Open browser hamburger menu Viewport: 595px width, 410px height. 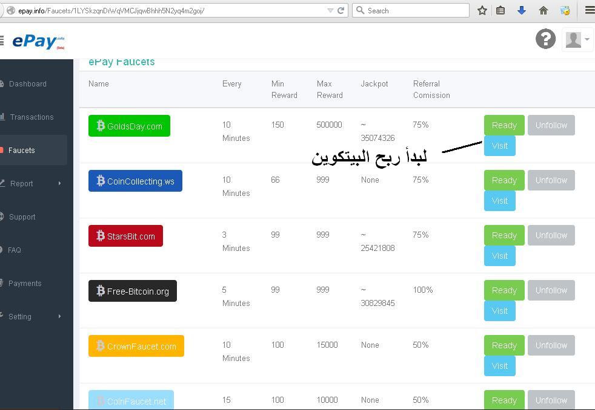(590, 10)
